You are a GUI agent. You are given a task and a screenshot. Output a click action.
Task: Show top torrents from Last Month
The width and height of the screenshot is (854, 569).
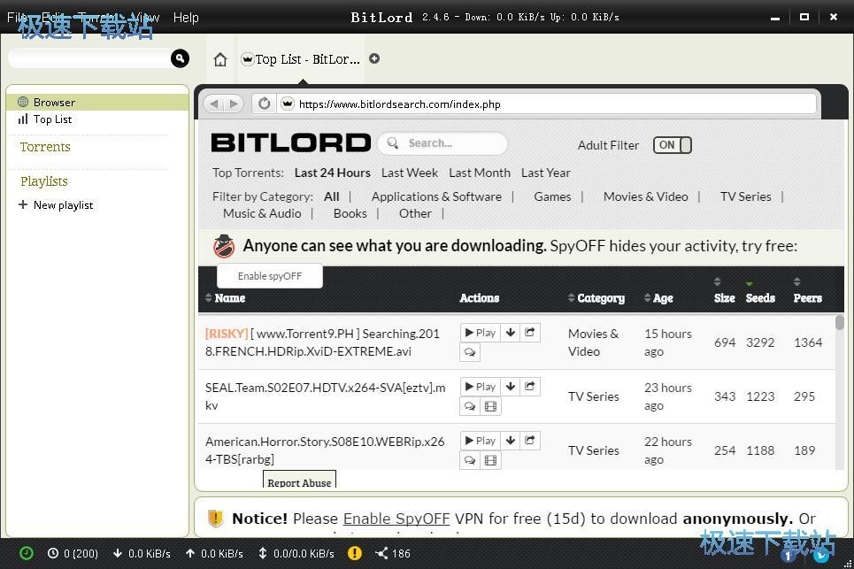coord(480,173)
